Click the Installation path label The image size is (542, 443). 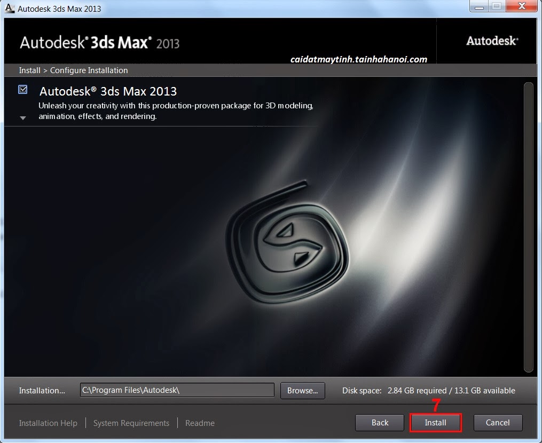[42, 391]
